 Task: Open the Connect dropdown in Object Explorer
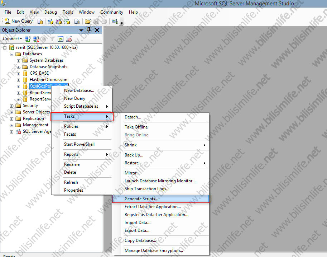point(12,39)
